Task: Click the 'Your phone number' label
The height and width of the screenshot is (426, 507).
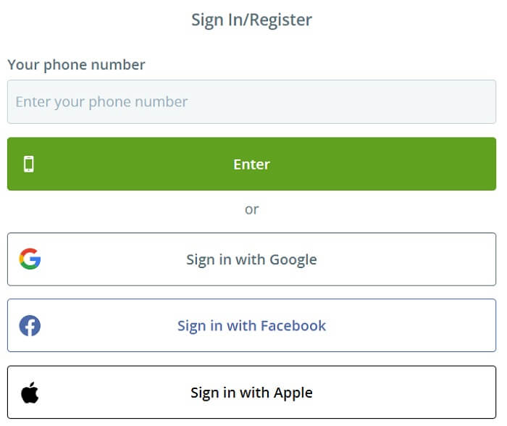Action: pos(76,64)
